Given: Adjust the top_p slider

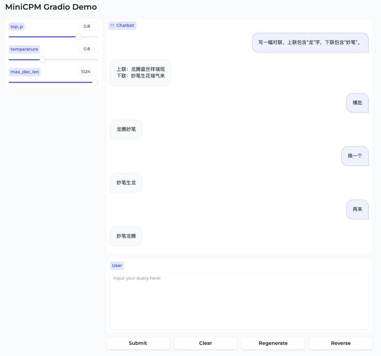Looking at the screenshot, I should point(53,37).
